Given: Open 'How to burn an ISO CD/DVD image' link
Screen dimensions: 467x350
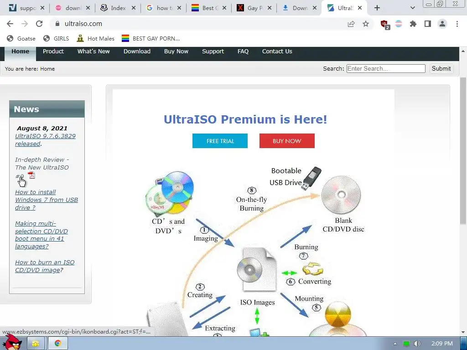Looking at the screenshot, I should [x=45, y=266].
